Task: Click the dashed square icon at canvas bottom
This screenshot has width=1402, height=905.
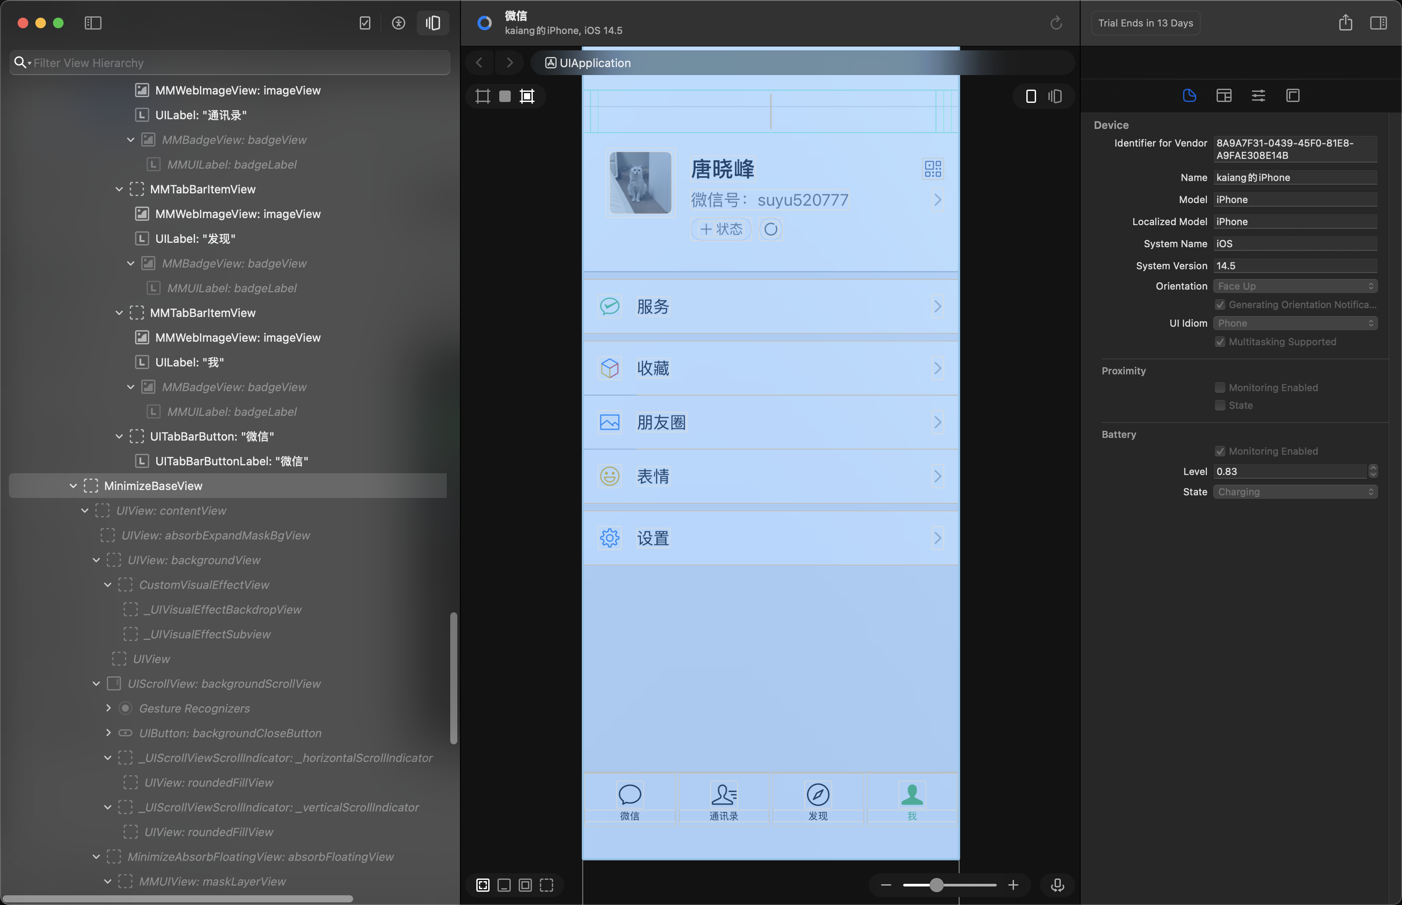Action: [x=546, y=885]
